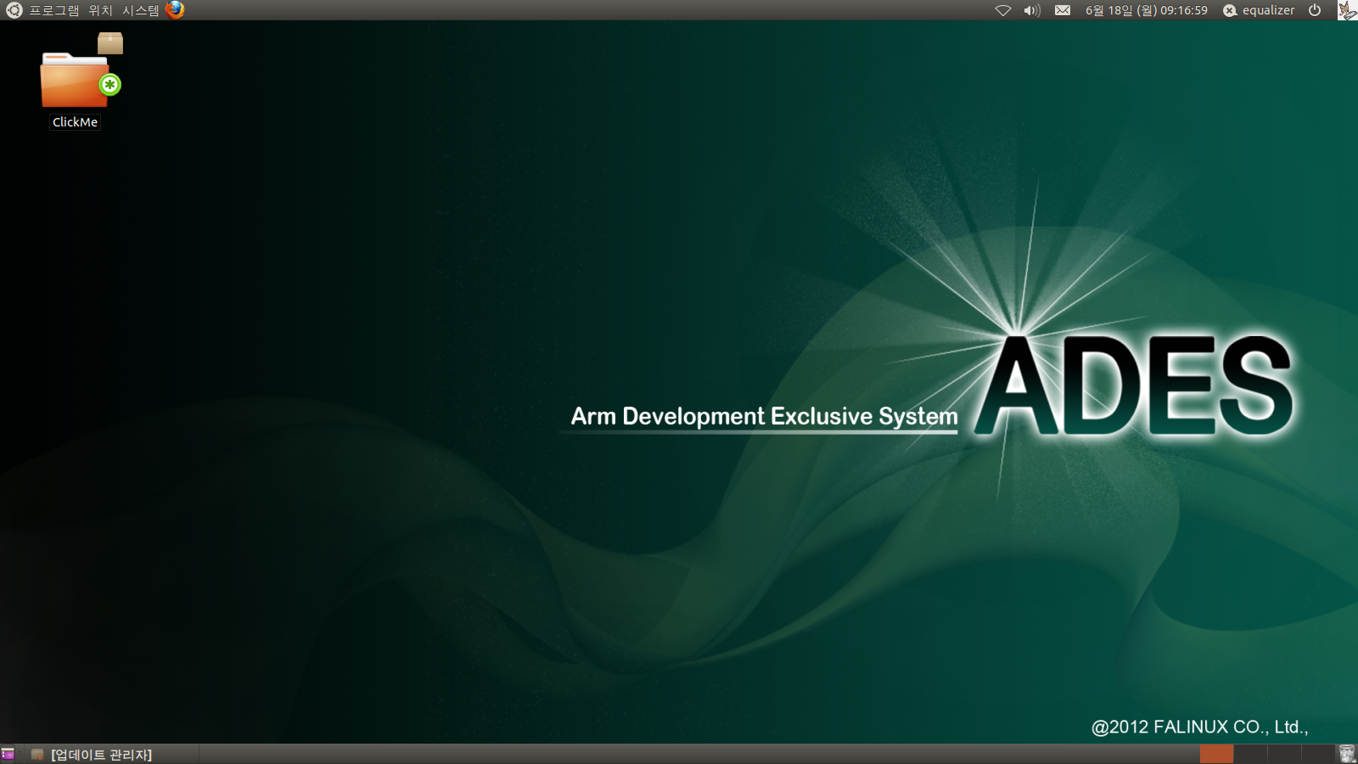Open the mail messaging indicator
Image resolution: width=1358 pixels, height=764 pixels.
point(1063,10)
